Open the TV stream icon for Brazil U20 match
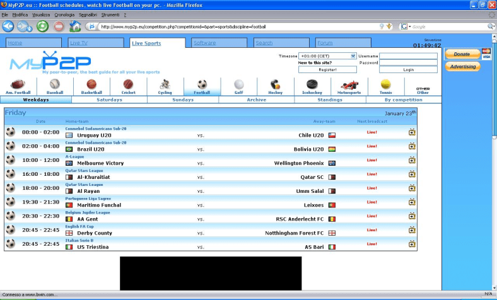Image resolution: width=497 pixels, height=300 pixels. coord(412,146)
